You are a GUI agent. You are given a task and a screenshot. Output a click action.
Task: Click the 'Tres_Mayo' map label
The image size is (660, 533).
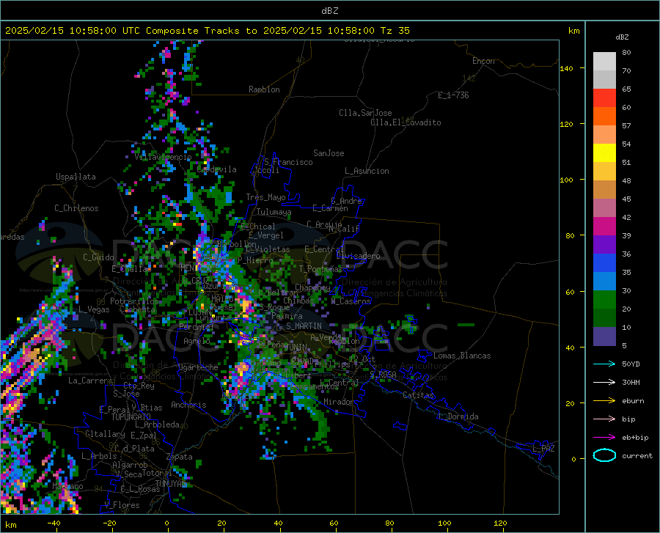click(x=265, y=197)
